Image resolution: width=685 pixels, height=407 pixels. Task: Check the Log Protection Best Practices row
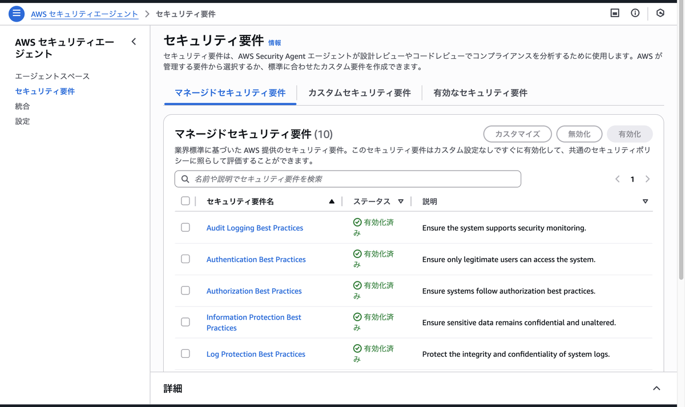186,353
